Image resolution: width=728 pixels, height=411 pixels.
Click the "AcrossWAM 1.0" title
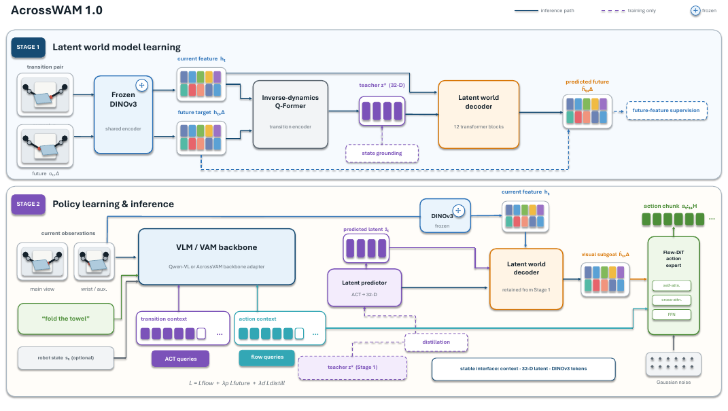56,11
